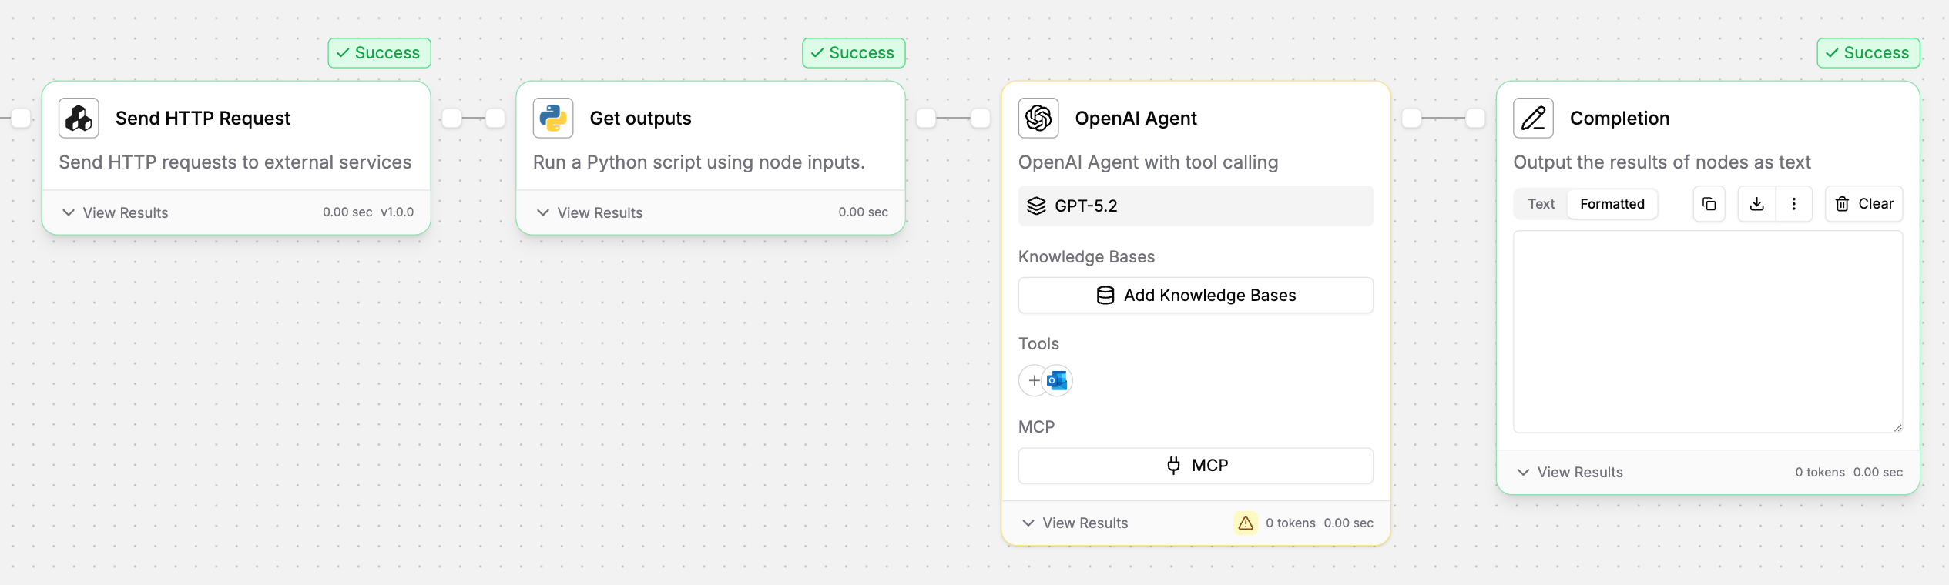Screen dimensions: 1949x585
Task: Click the warning icon on OpenAI Agent
Action: pos(1246,523)
